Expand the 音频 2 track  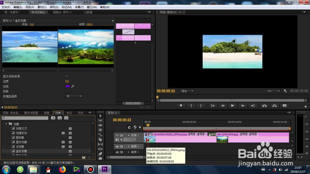(129, 152)
